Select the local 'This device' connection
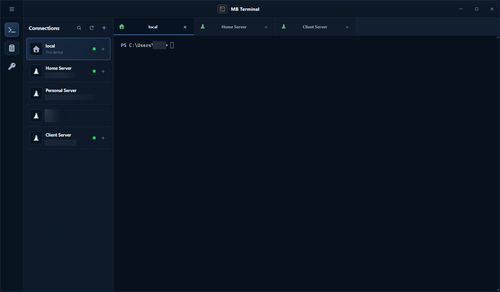This screenshot has width=500, height=292. click(68, 49)
